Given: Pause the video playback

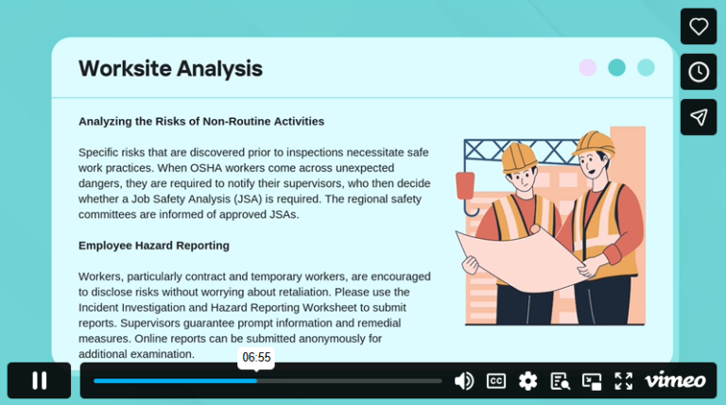Looking at the screenshot, I should pos(40,380).
